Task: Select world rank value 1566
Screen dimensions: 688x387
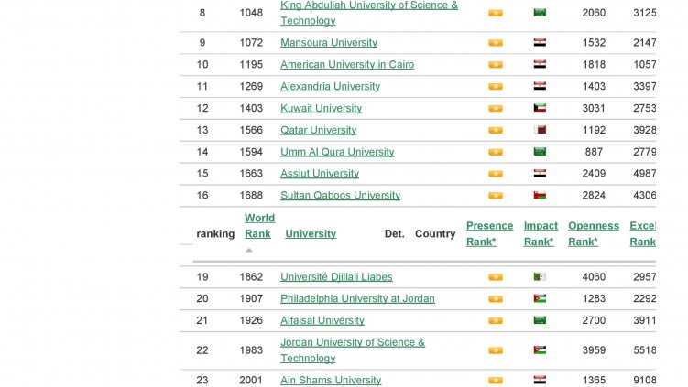Action: (x=251, y=130)
